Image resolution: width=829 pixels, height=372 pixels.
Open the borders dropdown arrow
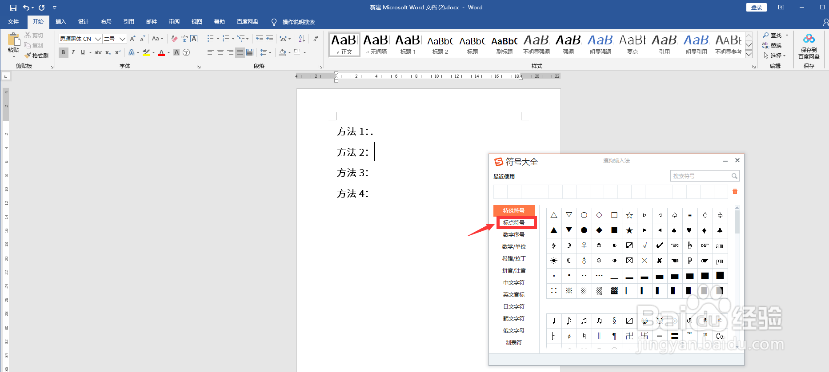point(304,52)
